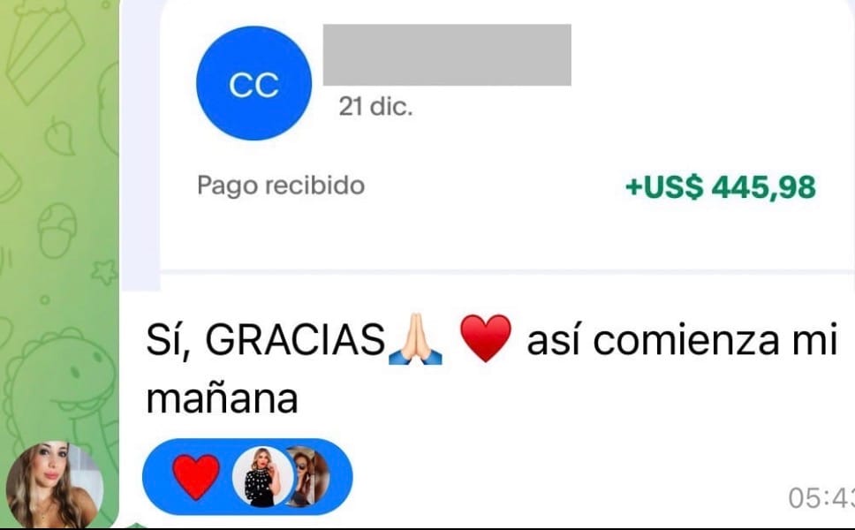Click the blue CC avatar circle
The height and width of the screenshot is (530, 855).
click(254, 83)
